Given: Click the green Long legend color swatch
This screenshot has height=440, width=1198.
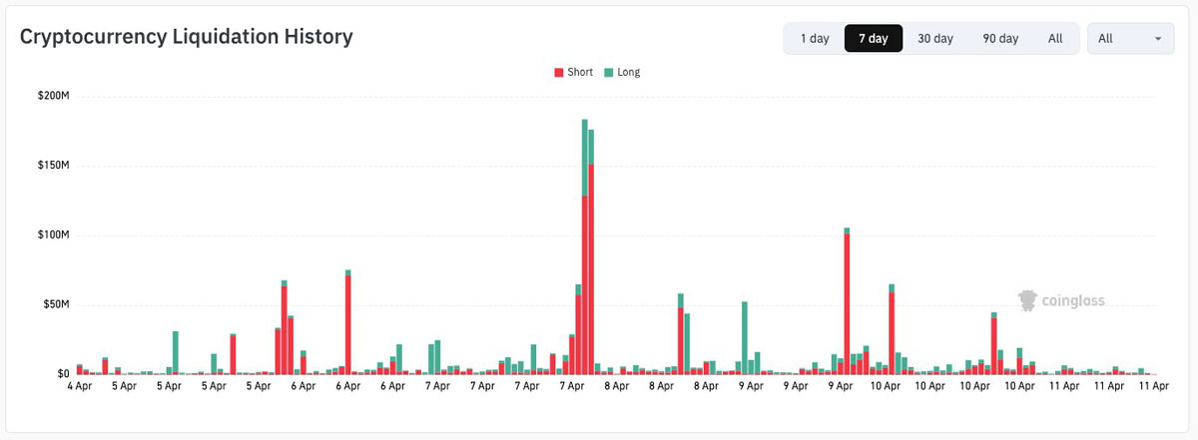Looking at the screenshot, I should [609, 72].
